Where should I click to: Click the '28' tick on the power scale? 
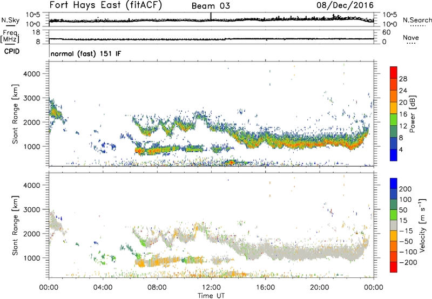coord(403,79)
